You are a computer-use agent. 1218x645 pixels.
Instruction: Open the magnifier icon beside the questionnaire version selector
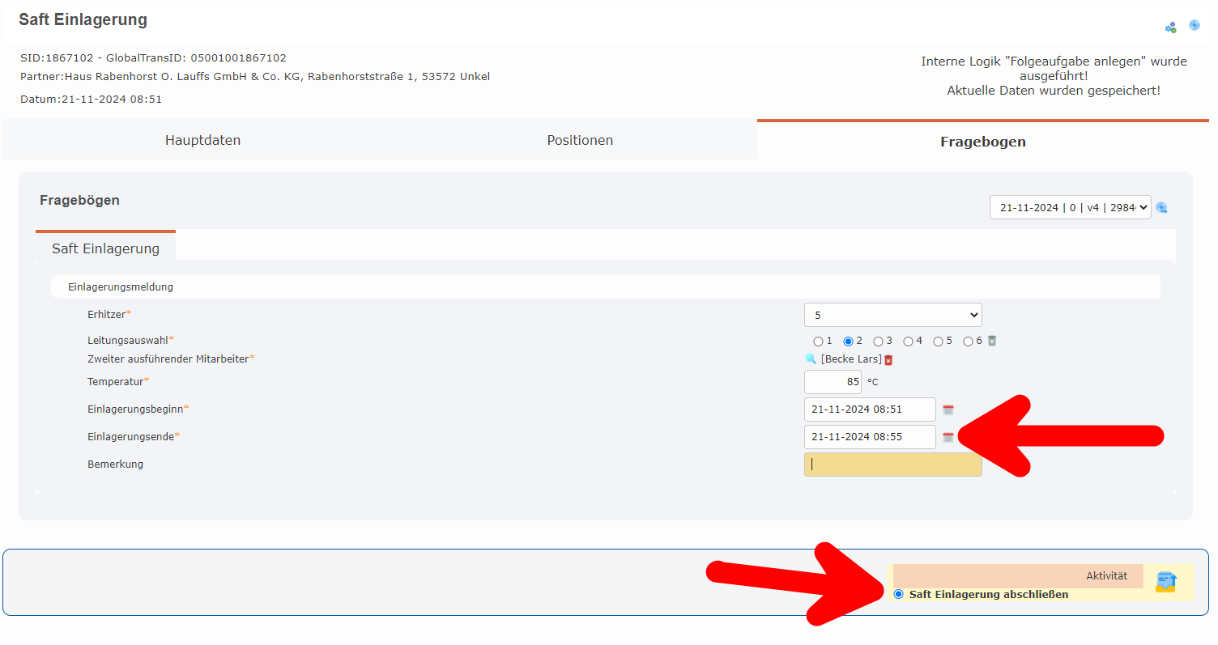[1161, 207]
